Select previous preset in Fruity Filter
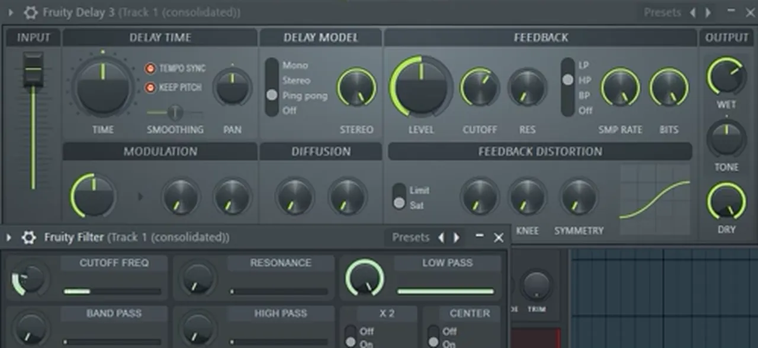Viewport: 758px width, 348px height. point(441,238)
